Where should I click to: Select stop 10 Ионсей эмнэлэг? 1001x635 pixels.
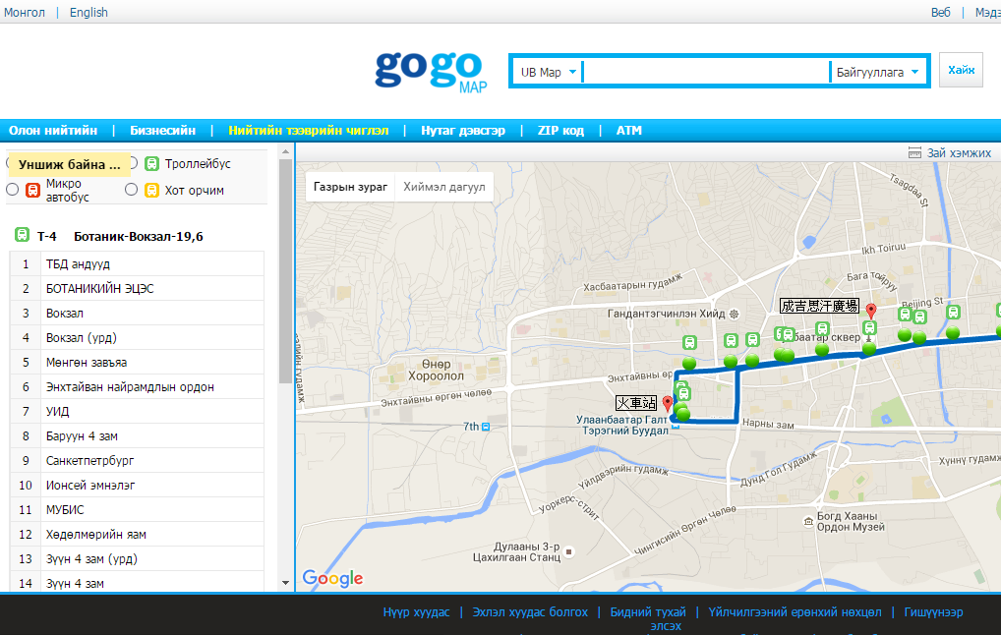click(138, 485)
